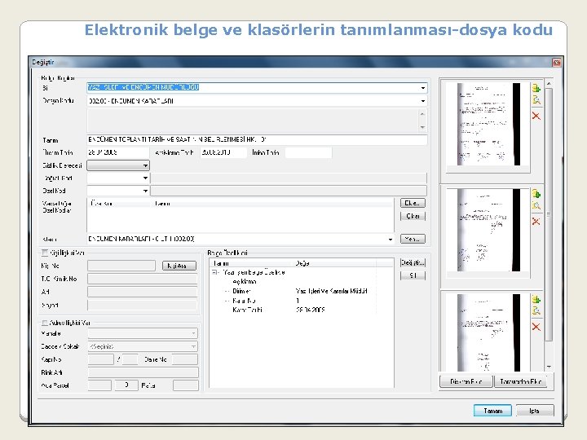
Task: Click the Diskten Ekle button
Action: 466,381
